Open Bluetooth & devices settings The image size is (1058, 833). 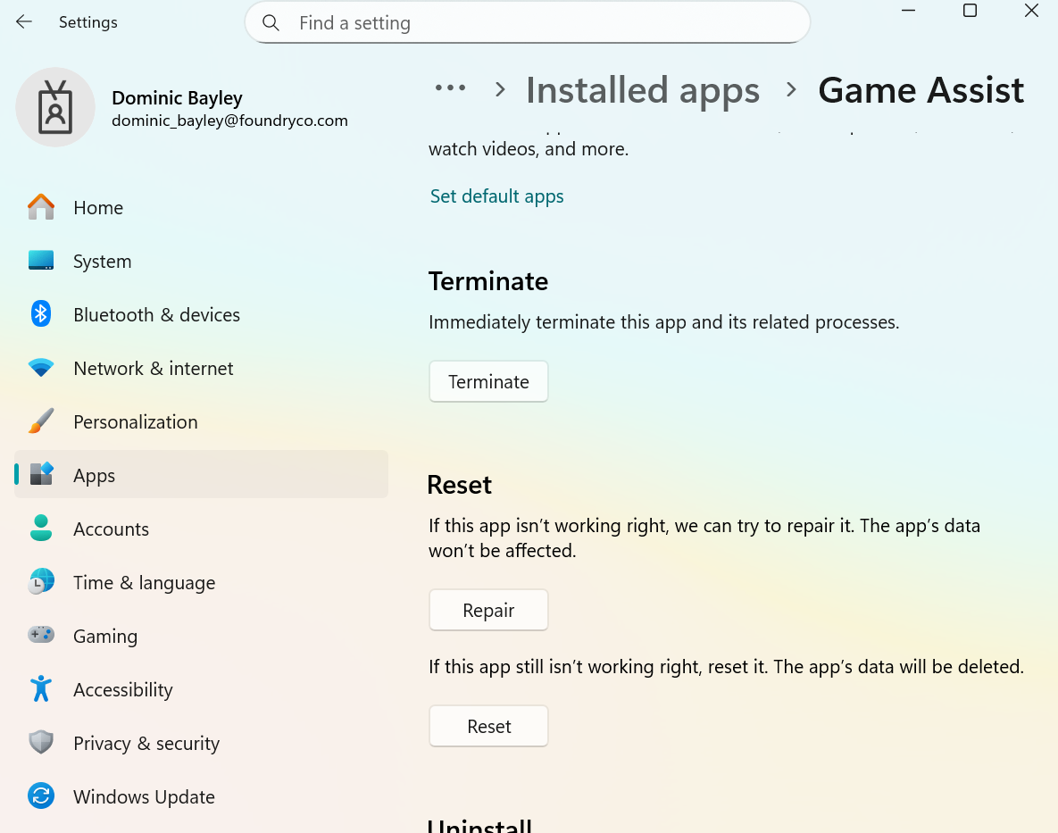pyautogui.click(x=41, y=314)
